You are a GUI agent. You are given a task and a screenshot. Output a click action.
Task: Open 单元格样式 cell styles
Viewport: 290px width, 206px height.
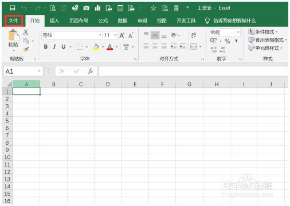[265, 48]
